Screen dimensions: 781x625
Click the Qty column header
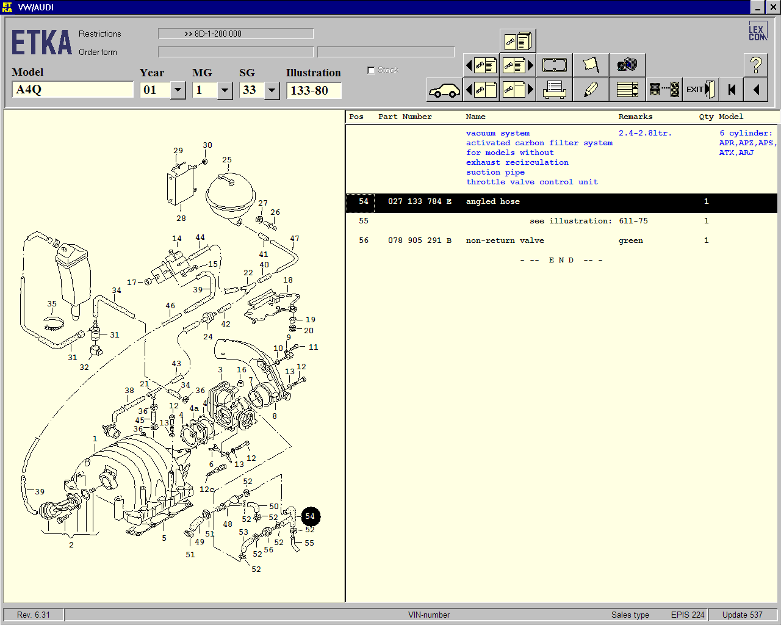point(706,117)
